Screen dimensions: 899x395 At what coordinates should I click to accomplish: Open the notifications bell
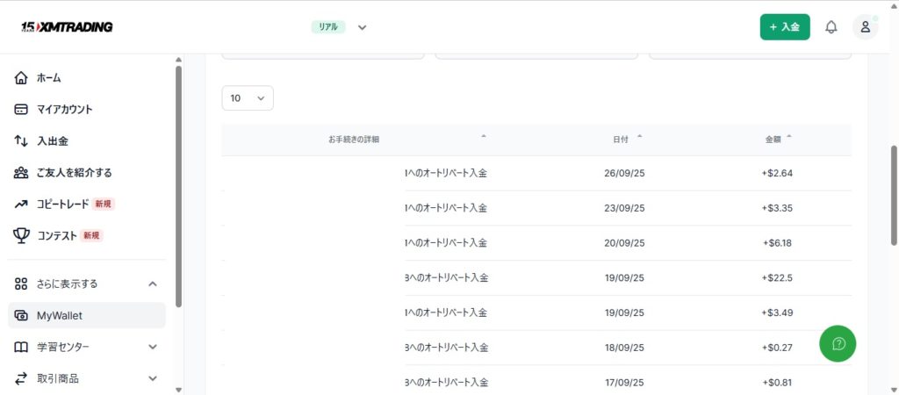[x=831, y=27]
